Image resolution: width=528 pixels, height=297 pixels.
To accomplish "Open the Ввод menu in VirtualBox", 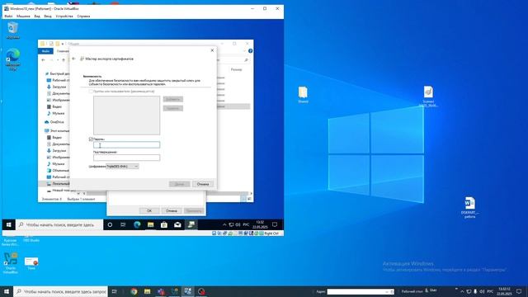I will [48, 16].
